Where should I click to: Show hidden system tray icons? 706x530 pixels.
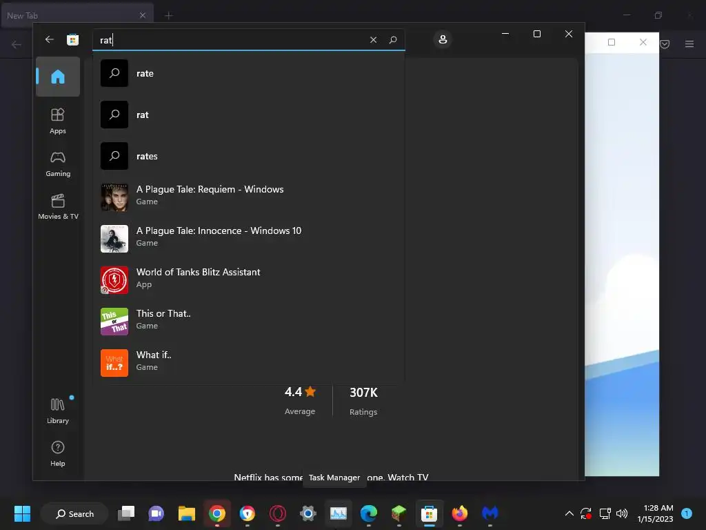(569, 513)
